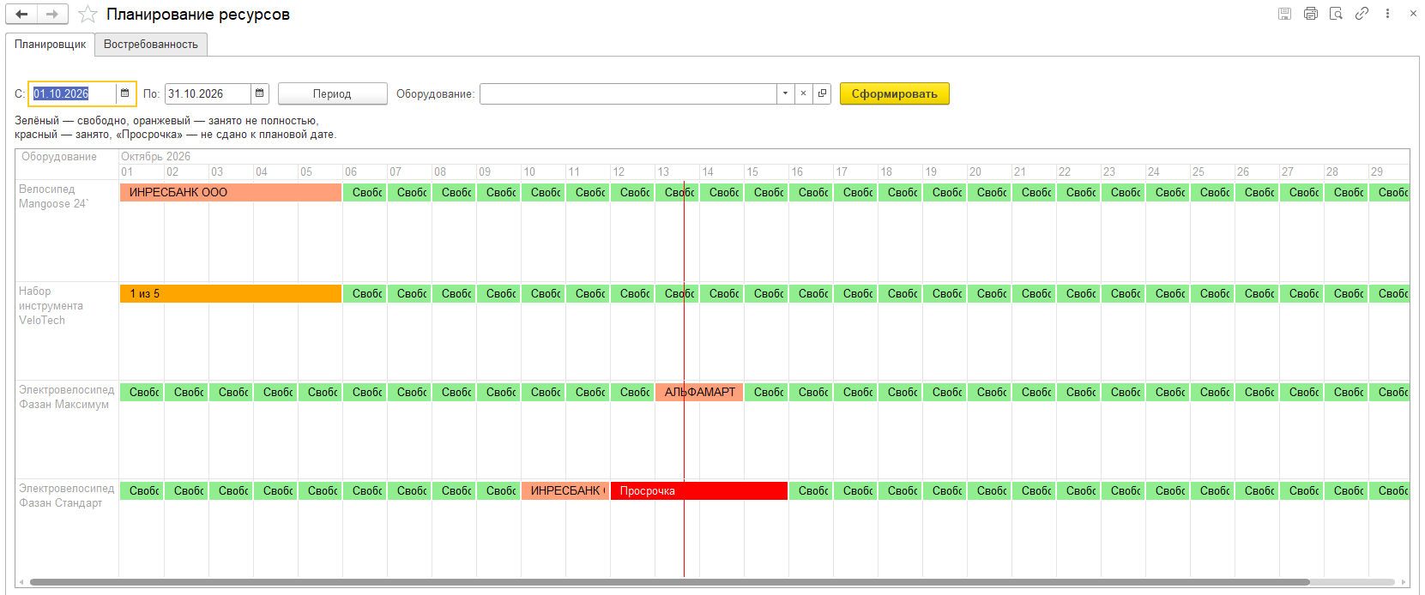Click the 'Октябрь 2026' month header

(x=155, y=157)
